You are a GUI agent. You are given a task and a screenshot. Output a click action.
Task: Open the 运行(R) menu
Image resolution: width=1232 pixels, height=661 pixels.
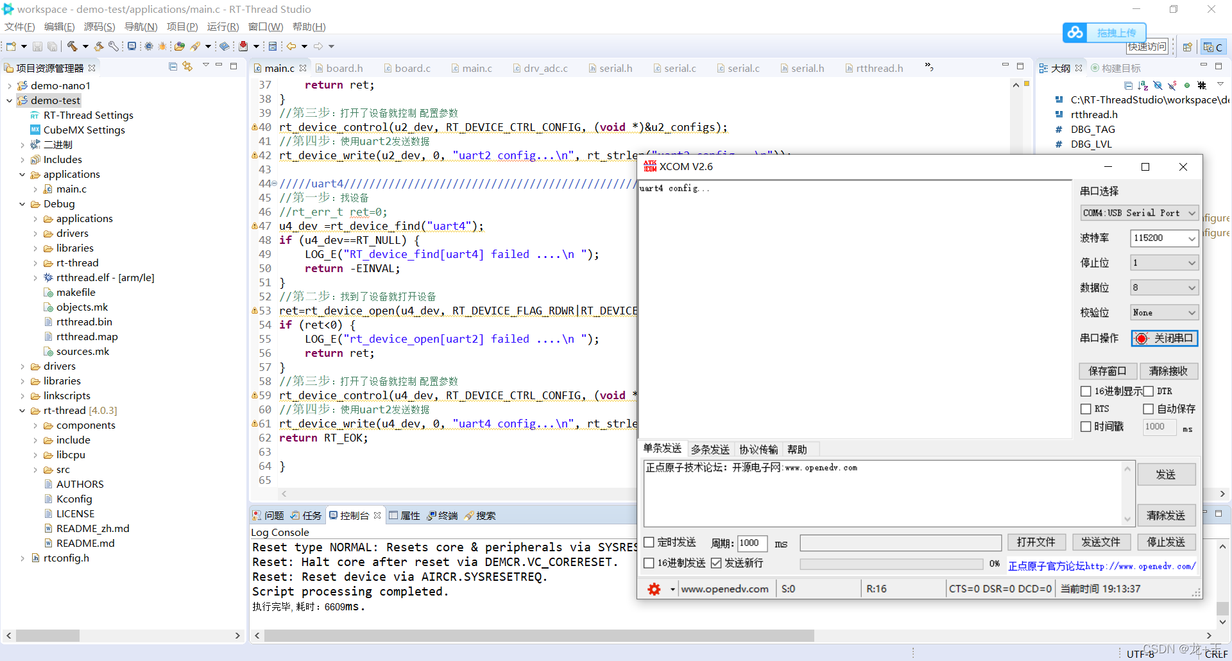pos(223,27)
